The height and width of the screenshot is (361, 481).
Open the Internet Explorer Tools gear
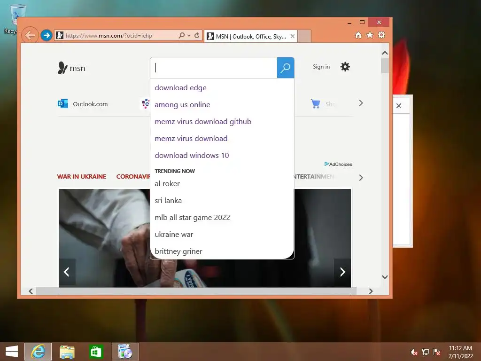(x=381, y=35)
